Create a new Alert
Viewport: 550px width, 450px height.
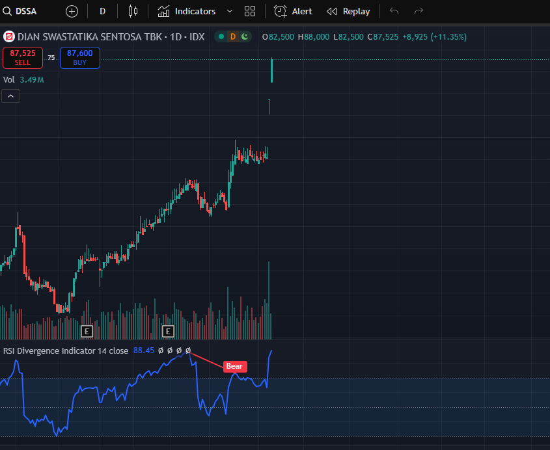coord(293,11)
